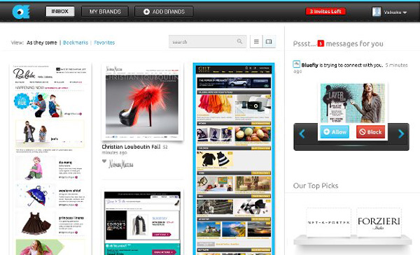Image resolution: width=420 pixels, height=255 pixels.
Task: Switch to list view icon
Action: (x=256, y=41)
